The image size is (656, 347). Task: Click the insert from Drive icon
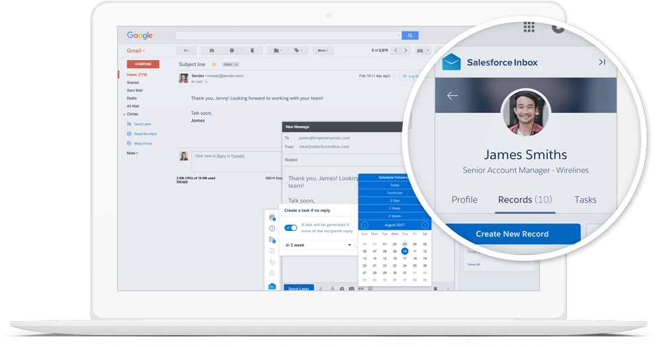342,288
